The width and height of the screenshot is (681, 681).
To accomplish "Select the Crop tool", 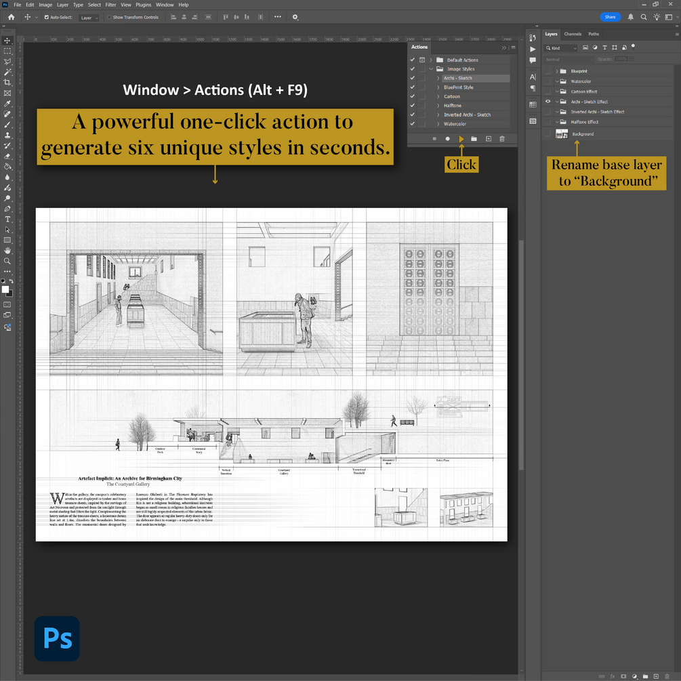I will [7, 83].
